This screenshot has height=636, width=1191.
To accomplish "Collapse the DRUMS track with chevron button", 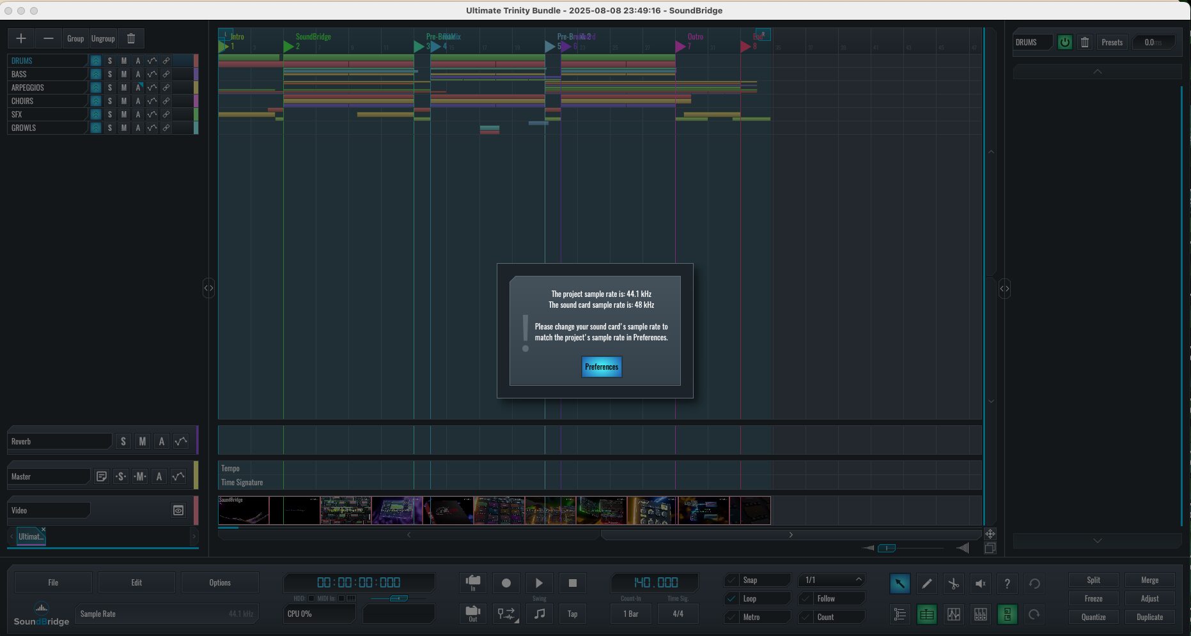I will (x=95, y=61).
